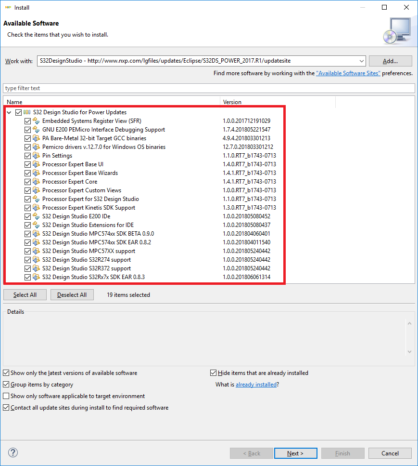Click the S32 Design Studio E200 IDe icon
Image resolution: width=418 pixels, height=466 pixels.
click(36, 216)
